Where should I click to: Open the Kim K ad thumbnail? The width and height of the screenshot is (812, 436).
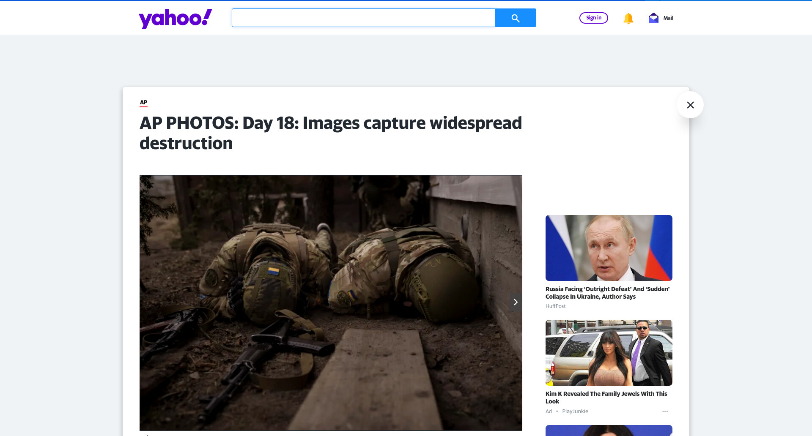609,353
